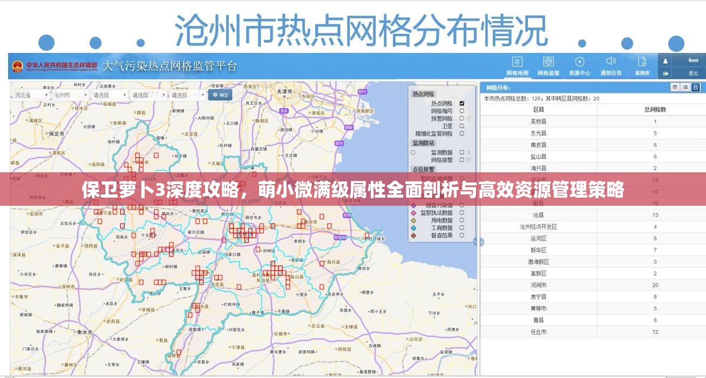This screenshot has width=706, height=378.
Task: Enable the 监察执法数据 checkbox
Action: [x=461, y=213]
